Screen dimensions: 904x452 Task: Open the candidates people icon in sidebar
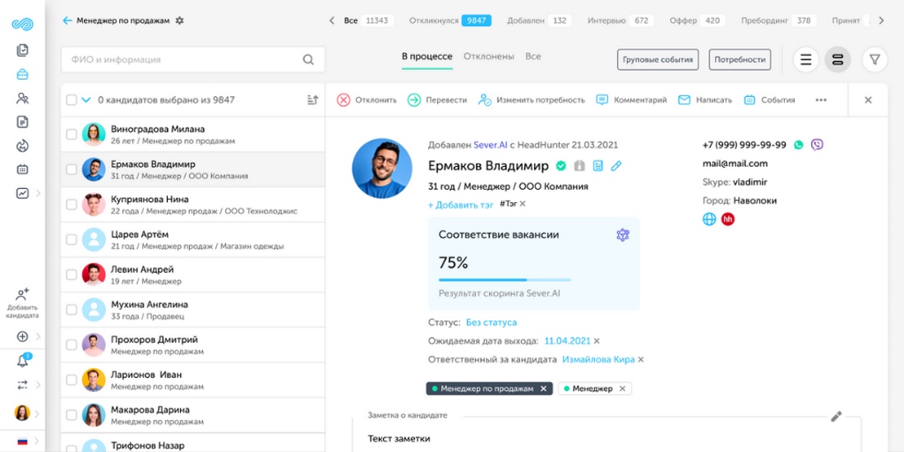(22, 98)
